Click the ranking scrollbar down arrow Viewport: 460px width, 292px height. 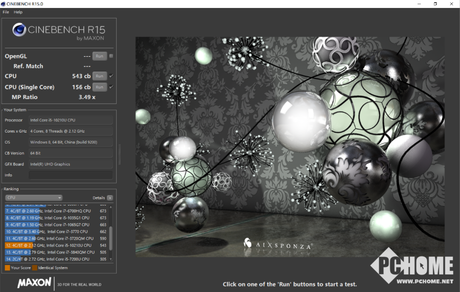[x=110, y=259]
